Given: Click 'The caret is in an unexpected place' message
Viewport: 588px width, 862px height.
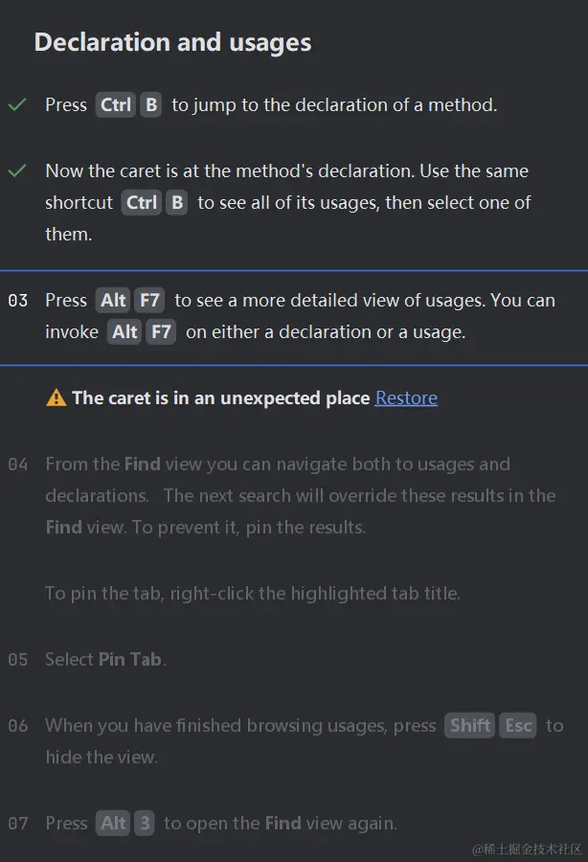Looking at the screenshot, I should pos(221,397).
